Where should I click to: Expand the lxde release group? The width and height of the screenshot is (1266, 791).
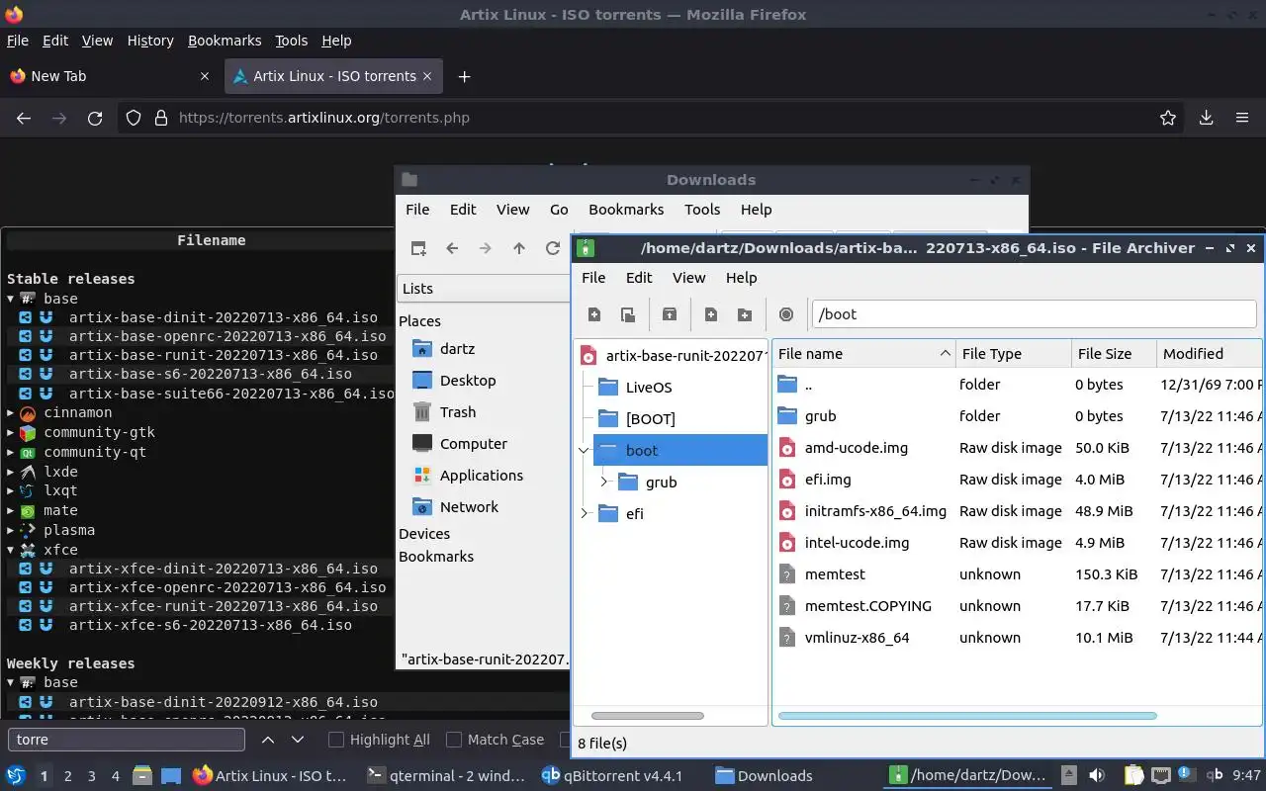click(11, 472)
